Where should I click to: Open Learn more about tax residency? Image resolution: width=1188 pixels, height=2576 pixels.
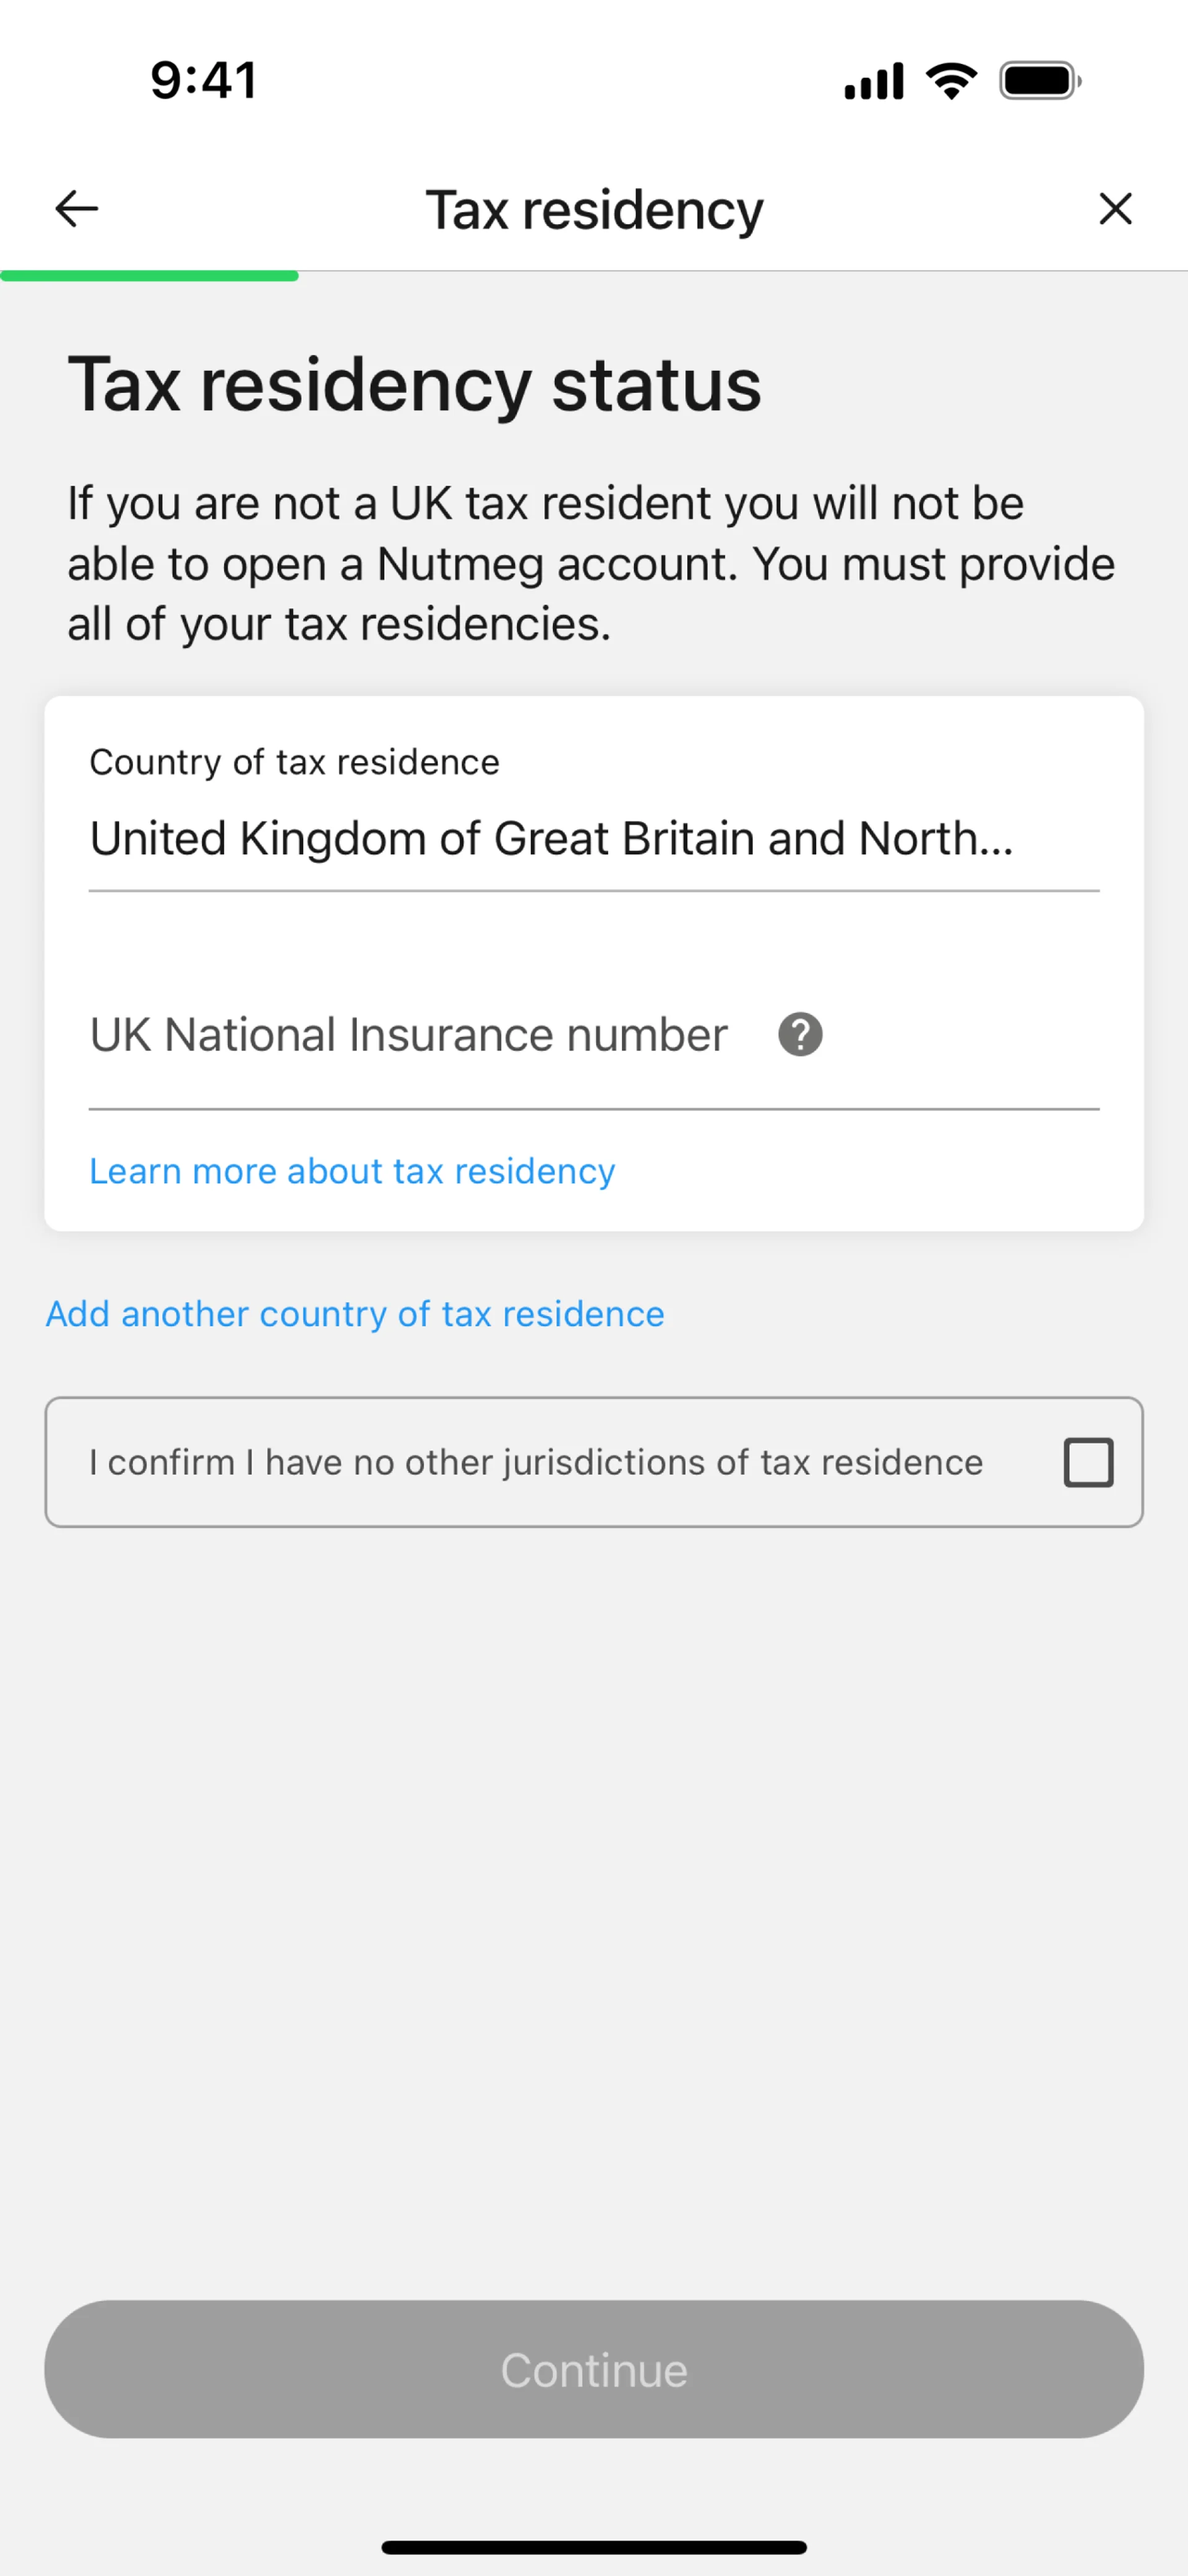pos(351,1171)
